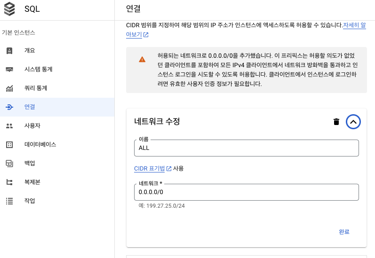The height and width of the screenshot is (258, 375).
Task: Delete the network using trash icon
Action: tap(336, 122)
